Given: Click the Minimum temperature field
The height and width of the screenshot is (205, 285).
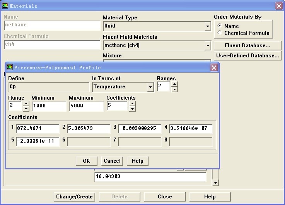Looking at the screenshot, I should (x=49, y=106).
